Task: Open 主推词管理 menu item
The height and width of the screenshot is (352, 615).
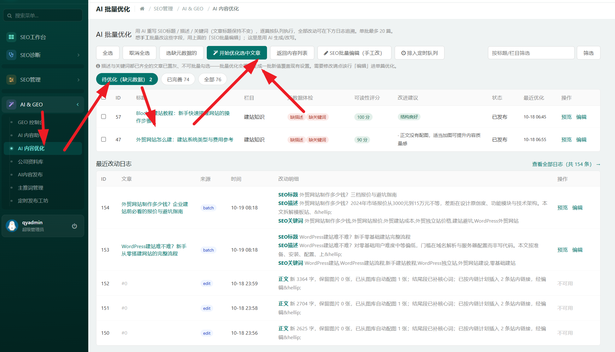Action: click(43, 188)
